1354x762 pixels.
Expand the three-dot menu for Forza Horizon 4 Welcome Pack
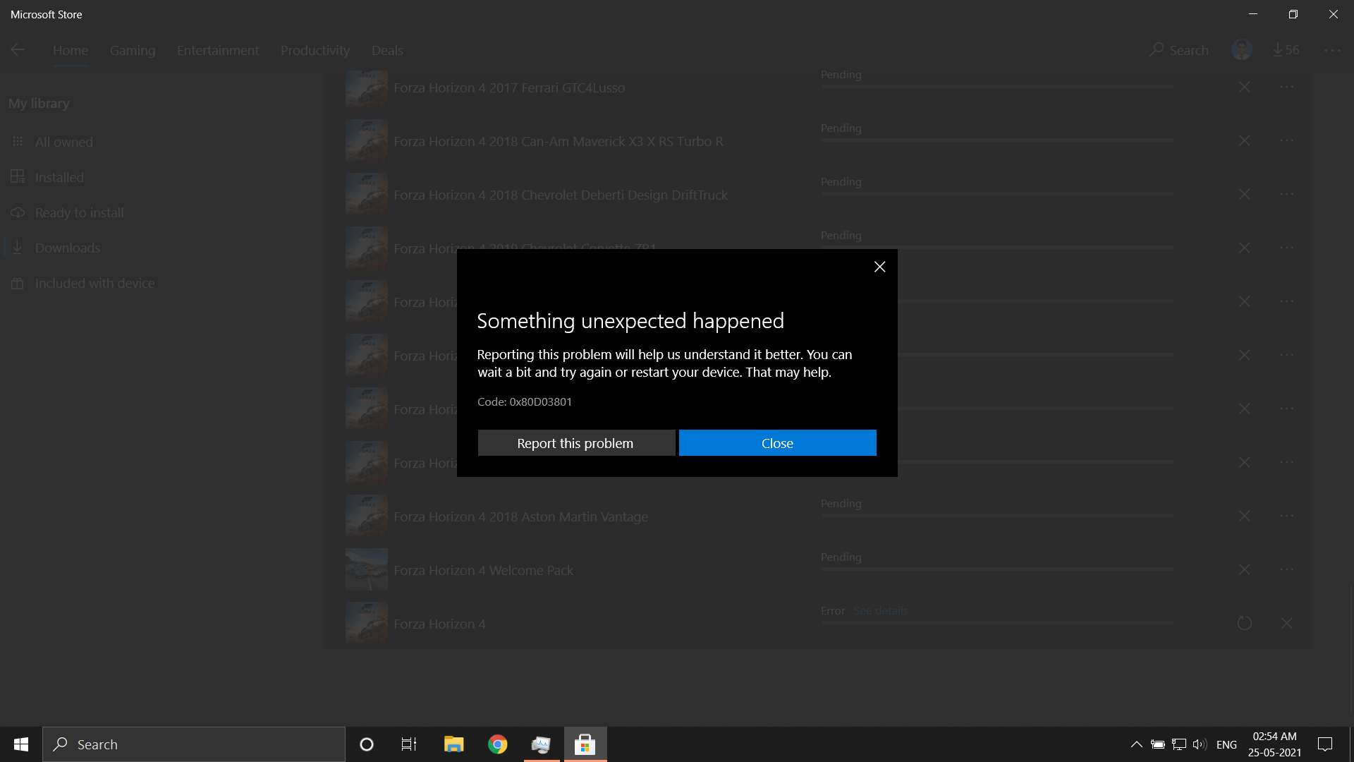coord(1286,569)
